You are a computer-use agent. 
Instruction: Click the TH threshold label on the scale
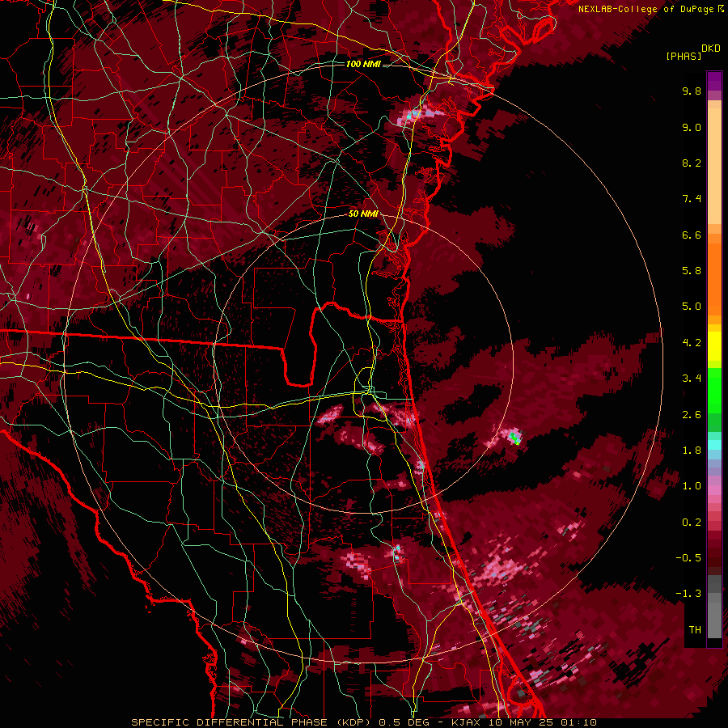pos(695,630)
